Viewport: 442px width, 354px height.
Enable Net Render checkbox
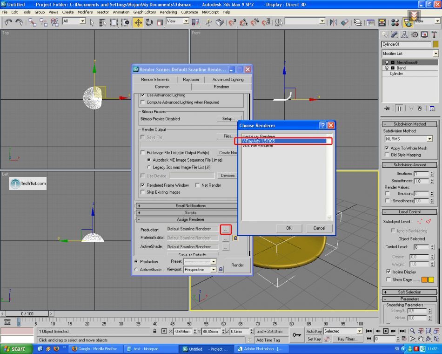pyautogui.click(x=198, y=185)
